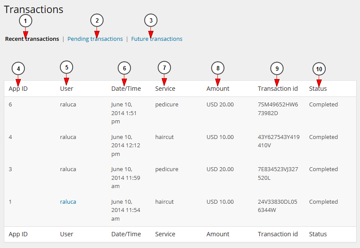The image size is (360, 248).
Task: Click the Date/Time column header
Action: coord(126,89)
